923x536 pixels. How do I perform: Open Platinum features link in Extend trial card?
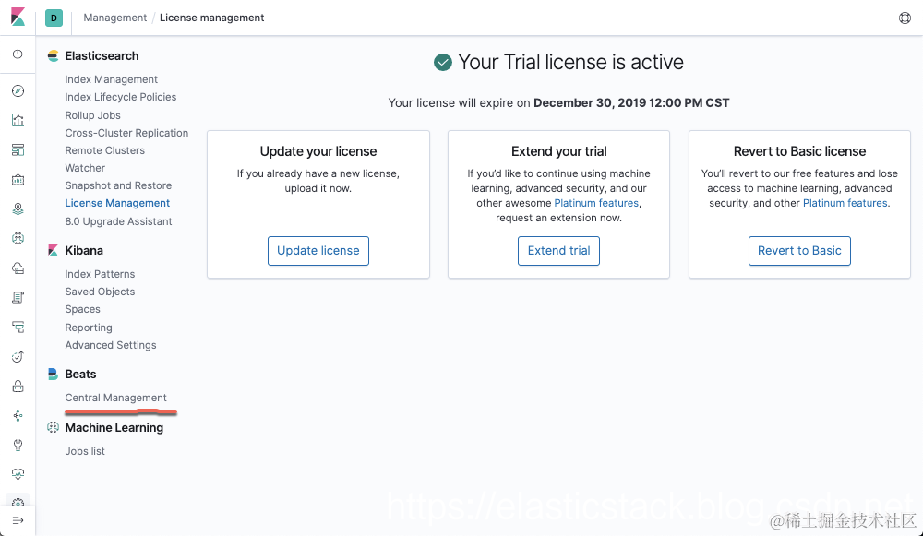pos(596,203)
